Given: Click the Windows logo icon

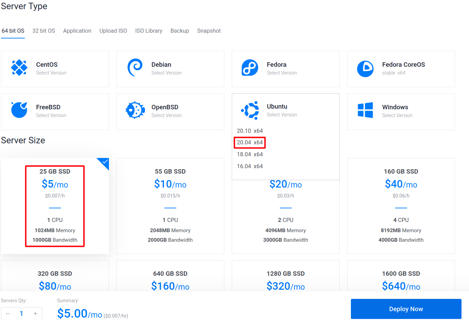Looking at the screenshot, I should coord(366,110).
